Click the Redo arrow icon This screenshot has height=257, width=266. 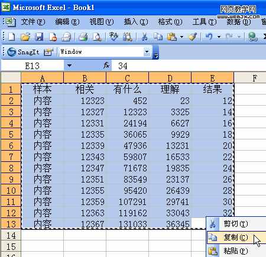click(x=229, y=37)
